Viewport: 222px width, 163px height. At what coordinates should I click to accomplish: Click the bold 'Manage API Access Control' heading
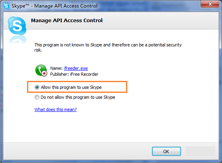pos(67,21)
